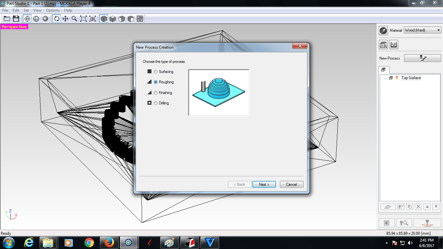443x249 pixels.
Task: Move process down with triangle arrow
Action: click(x=436, y=207)
